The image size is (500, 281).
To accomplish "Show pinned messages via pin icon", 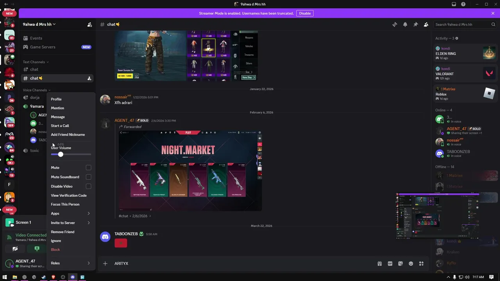I will [x=416, y=24].
